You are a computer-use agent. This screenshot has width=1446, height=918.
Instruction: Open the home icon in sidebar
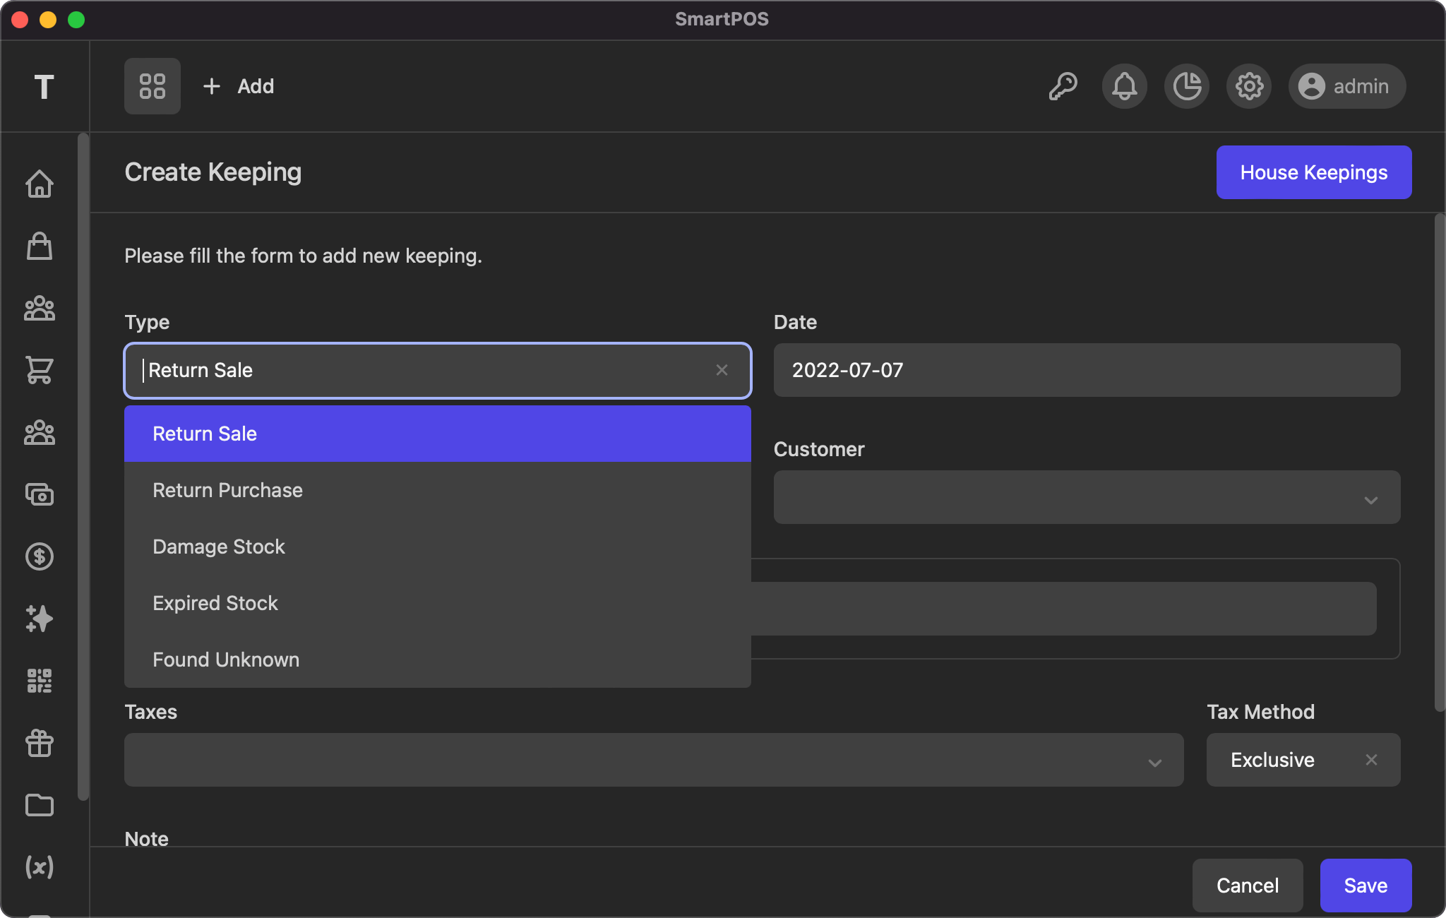coord(40,184)
